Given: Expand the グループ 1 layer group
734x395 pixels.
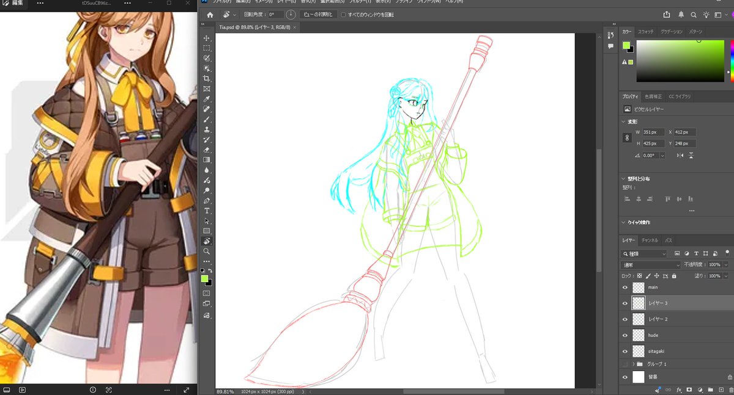Looking at the screenshot, I should 633,364.
